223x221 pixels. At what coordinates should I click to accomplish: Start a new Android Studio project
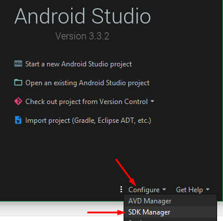78,64
